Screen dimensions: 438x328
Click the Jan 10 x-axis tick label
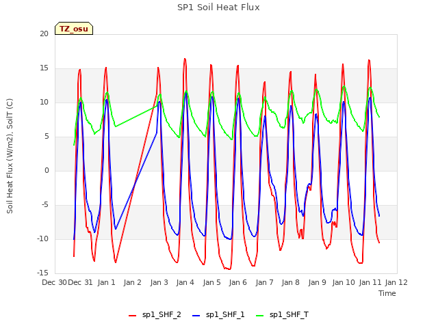(x=344, y=282)
